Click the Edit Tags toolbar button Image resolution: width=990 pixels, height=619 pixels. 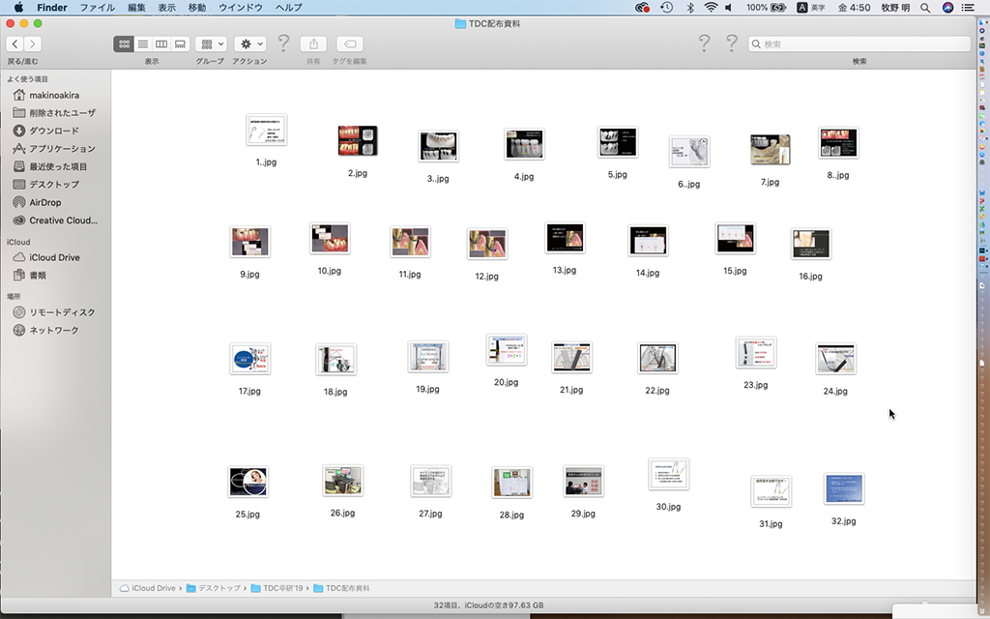point(349,44)
